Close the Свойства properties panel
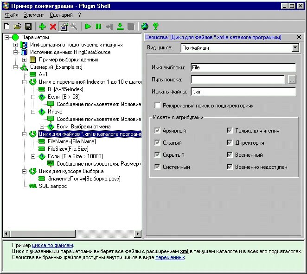 [x=299, y=37]
